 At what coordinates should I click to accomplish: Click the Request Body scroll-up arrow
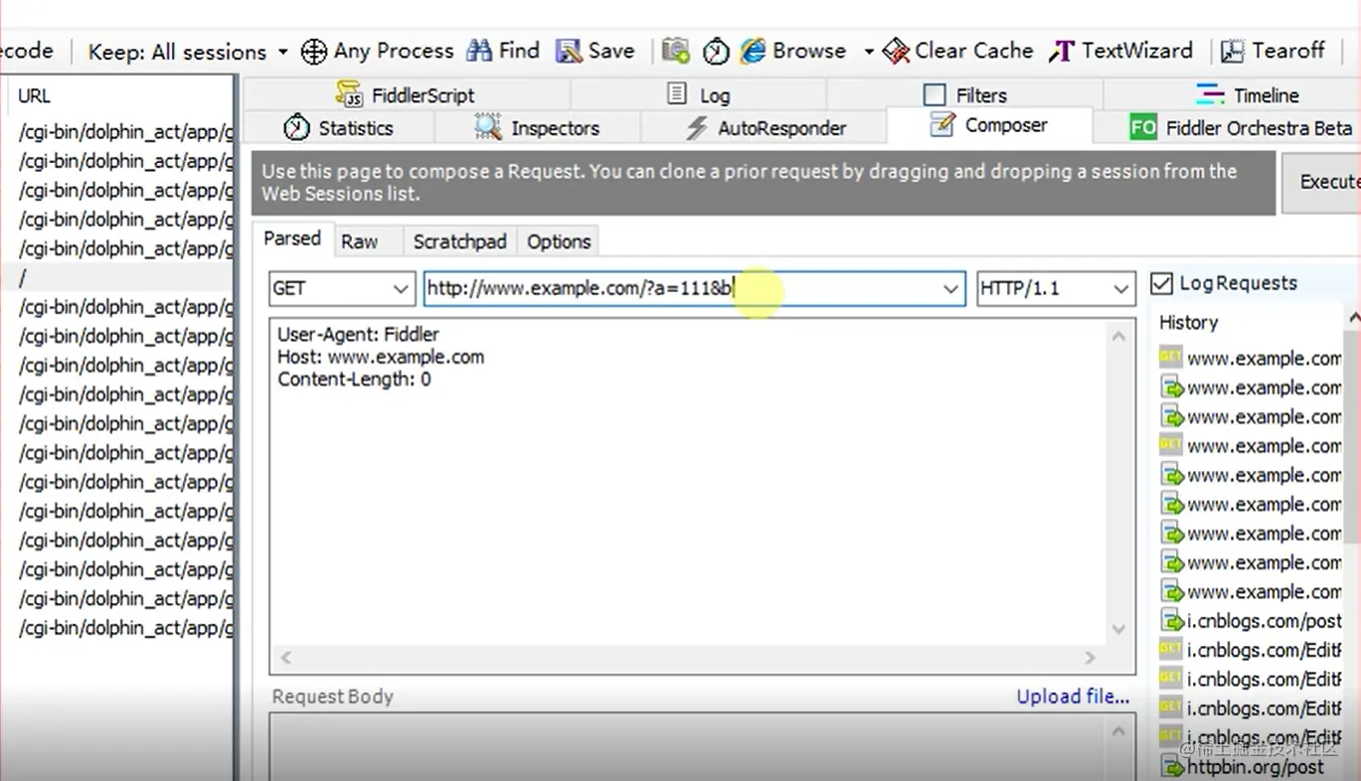(x=1119, y=731)
